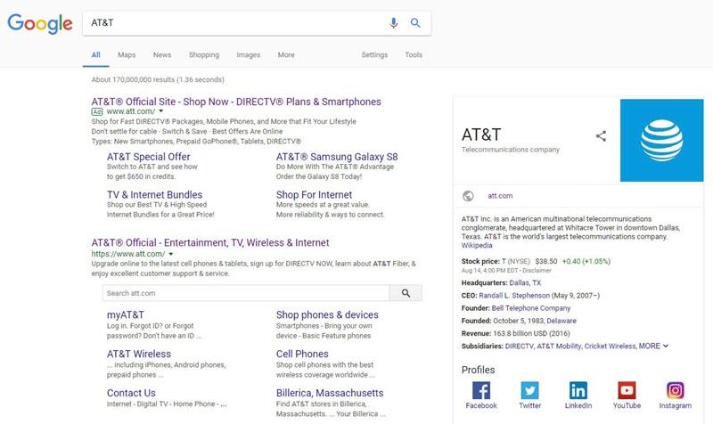This screenshot has height=424, width=713.
Task: Open TV & Internet Bundles link
Action: coord(154,194)
